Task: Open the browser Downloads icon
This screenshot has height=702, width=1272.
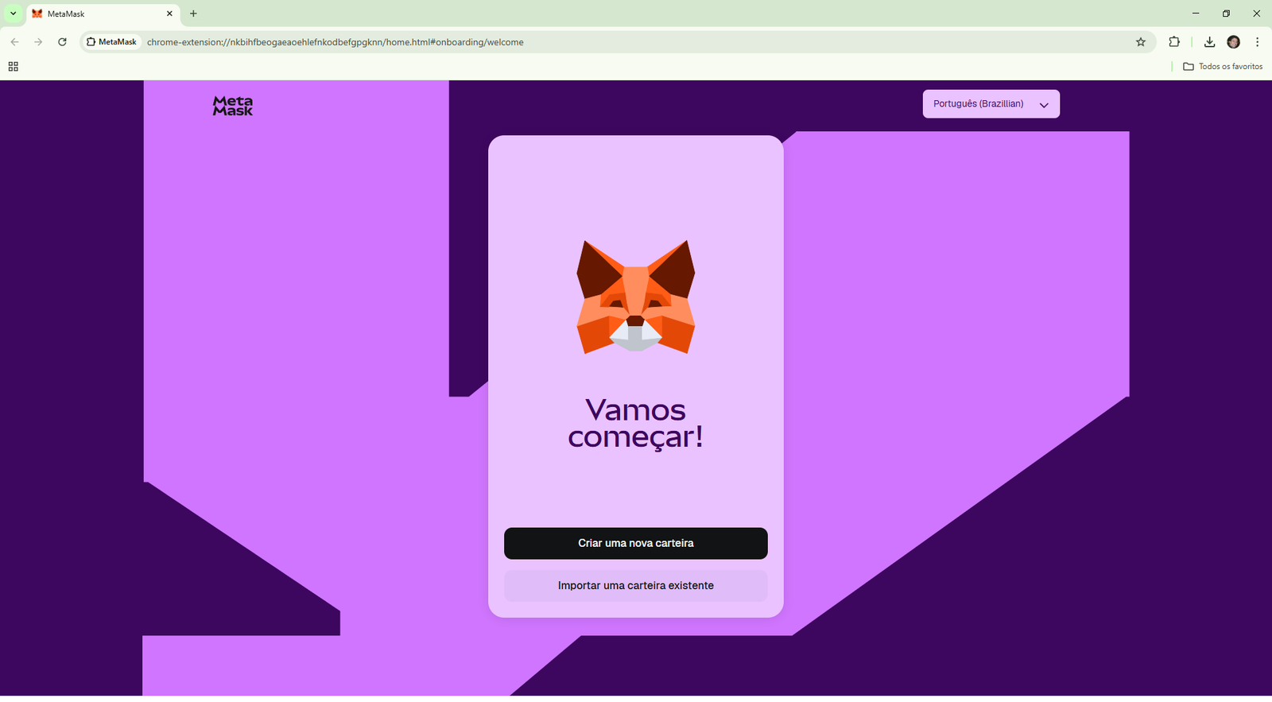Action: (x=1209, y=42)
